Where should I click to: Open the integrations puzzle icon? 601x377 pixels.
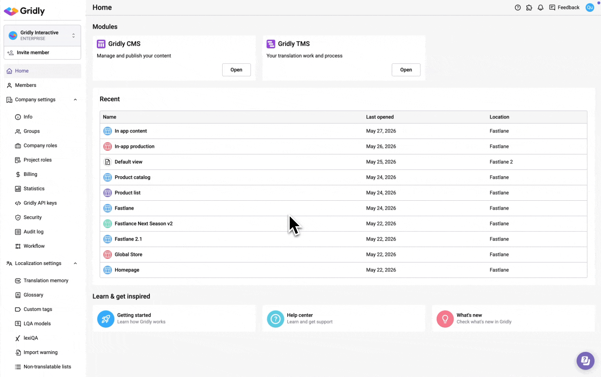[x=529, y=8]
